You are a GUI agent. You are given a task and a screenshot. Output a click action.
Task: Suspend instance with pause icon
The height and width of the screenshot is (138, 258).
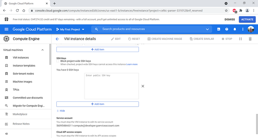click(x=240, y=39)
